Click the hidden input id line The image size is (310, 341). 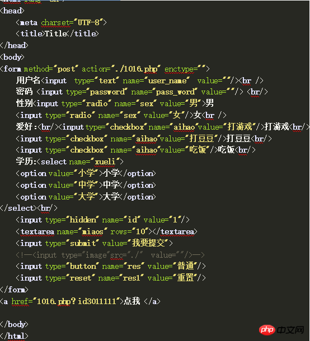[x=102, y=220]
